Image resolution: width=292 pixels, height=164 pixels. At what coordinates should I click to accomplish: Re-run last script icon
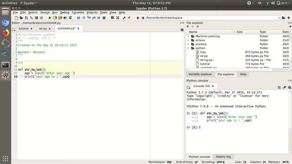click(x=70, y=18)
